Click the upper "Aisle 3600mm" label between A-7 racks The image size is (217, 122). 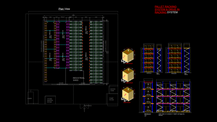click(87, 30)
